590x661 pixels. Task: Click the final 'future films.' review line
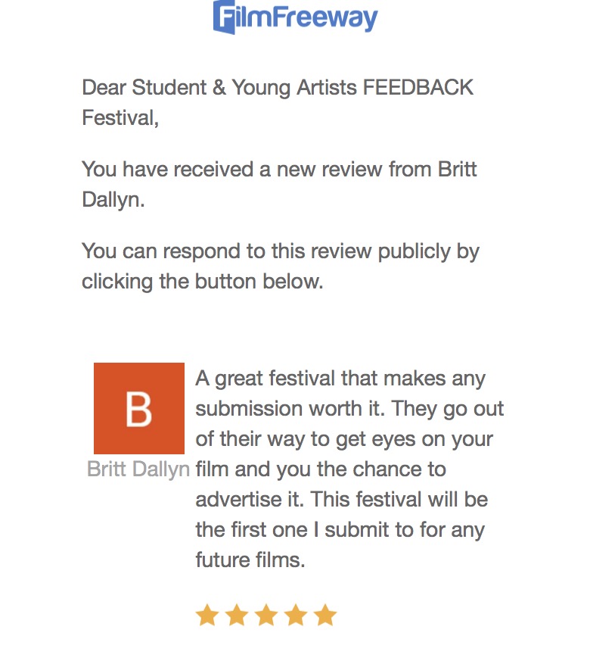[x=250, y=561]
